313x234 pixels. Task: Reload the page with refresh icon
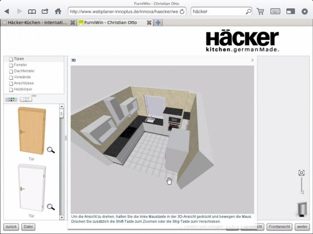[182, 12]
